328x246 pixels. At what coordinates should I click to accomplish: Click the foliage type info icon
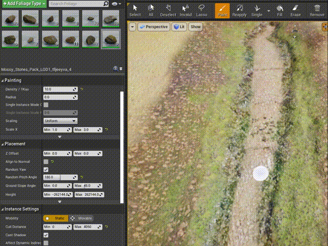115,69
